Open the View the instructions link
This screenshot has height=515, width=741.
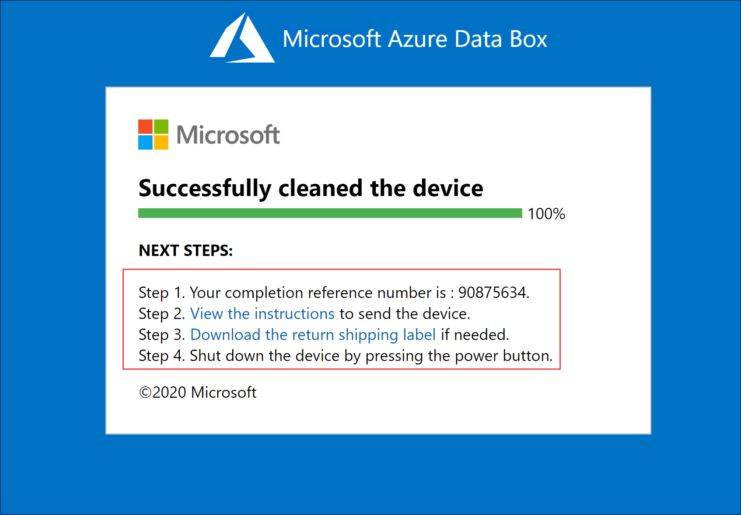262,314
